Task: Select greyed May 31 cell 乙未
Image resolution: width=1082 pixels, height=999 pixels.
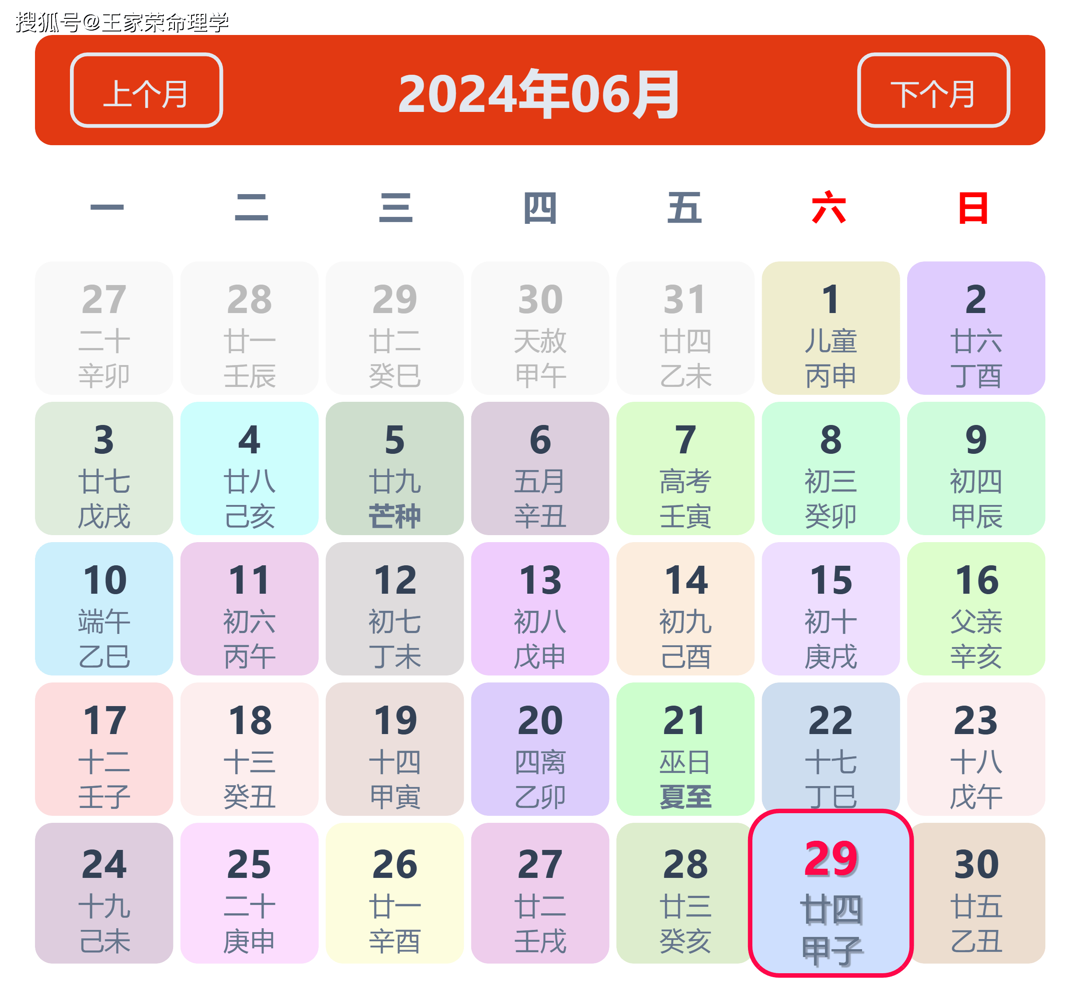Action: [x=685, y=328]
